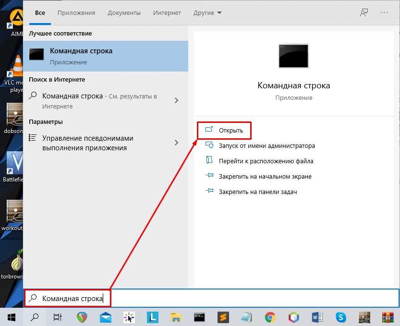Click Перейти к расположению файла
400x326 pixels.
(266, 161)
